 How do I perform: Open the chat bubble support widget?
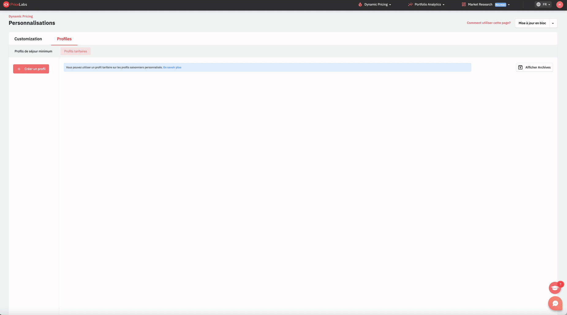[555, 304]
